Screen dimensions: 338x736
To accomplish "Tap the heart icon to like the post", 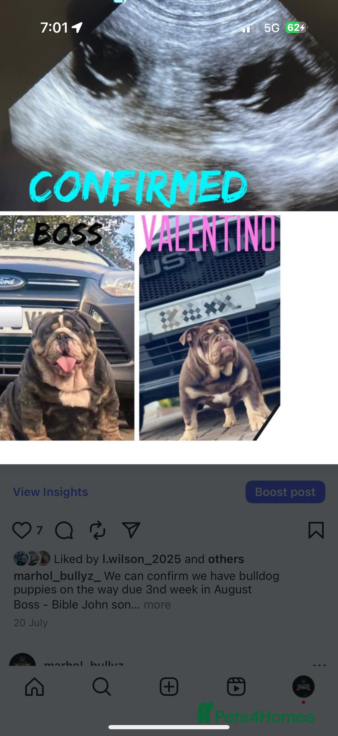I will point(22,530).
